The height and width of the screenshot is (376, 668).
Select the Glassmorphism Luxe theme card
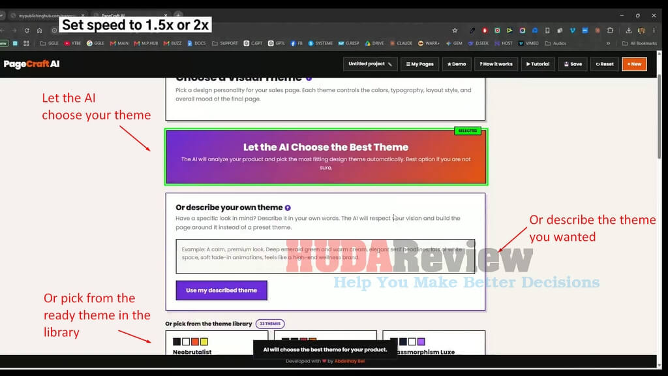pyautogui.click(x=434, y=343)
